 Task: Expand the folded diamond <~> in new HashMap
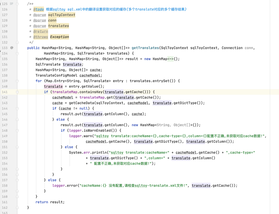click(x=170, y=59)
